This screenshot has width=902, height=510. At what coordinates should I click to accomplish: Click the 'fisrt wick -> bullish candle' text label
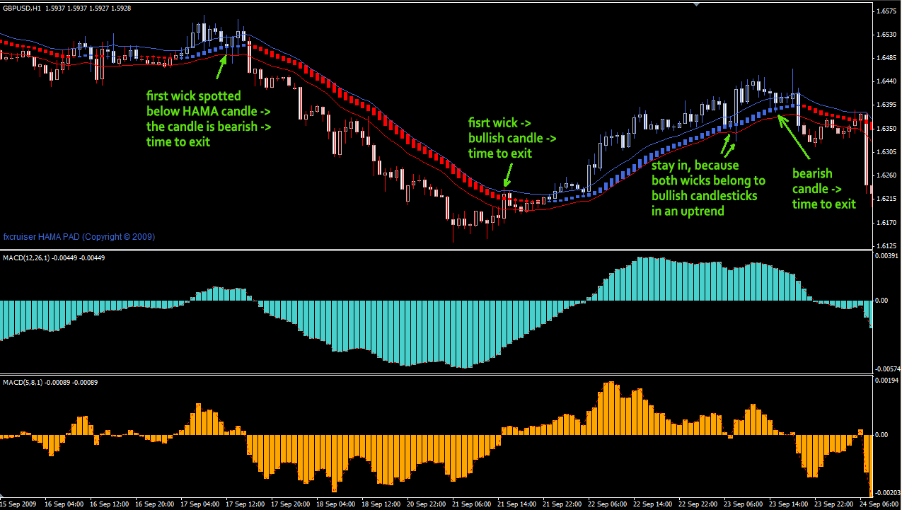pos(511,138)
